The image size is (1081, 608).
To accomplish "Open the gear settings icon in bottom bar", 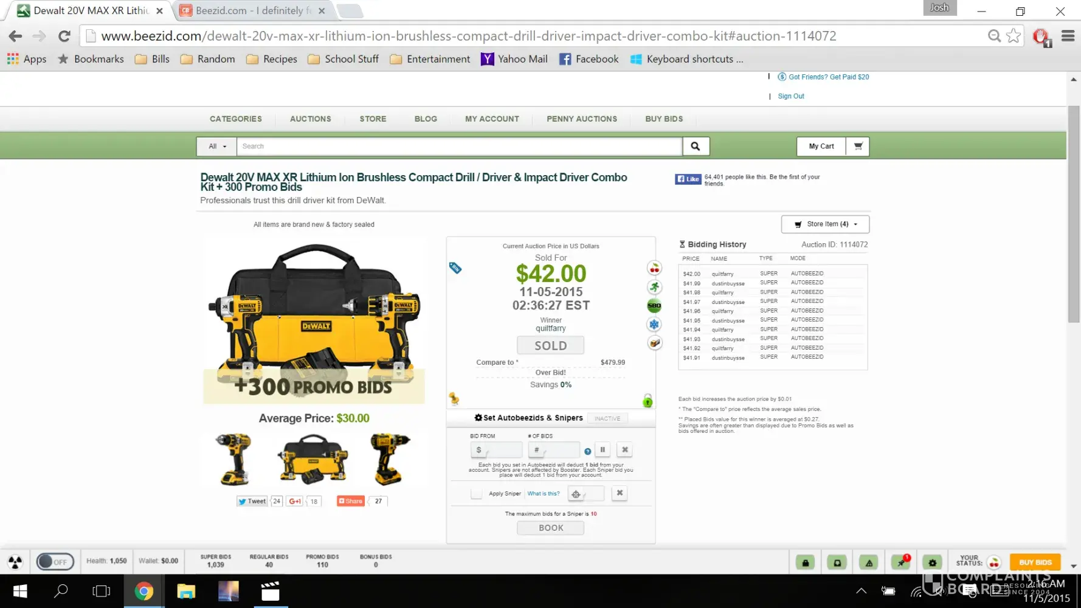I will (x=932, y=562).
